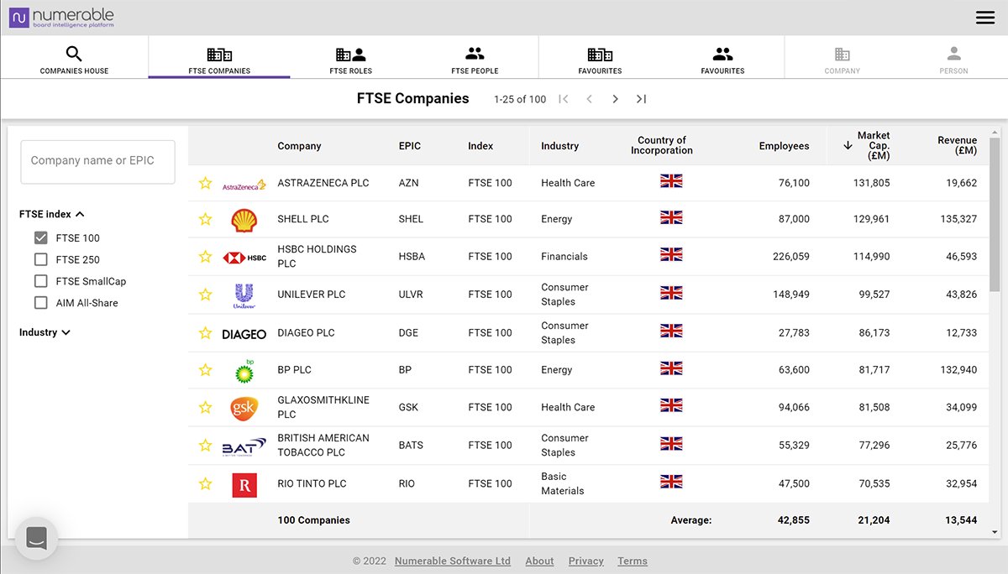The image size is (1008, 574).
Task: Click the Unilever logo
Action: (x=244, y=295)
